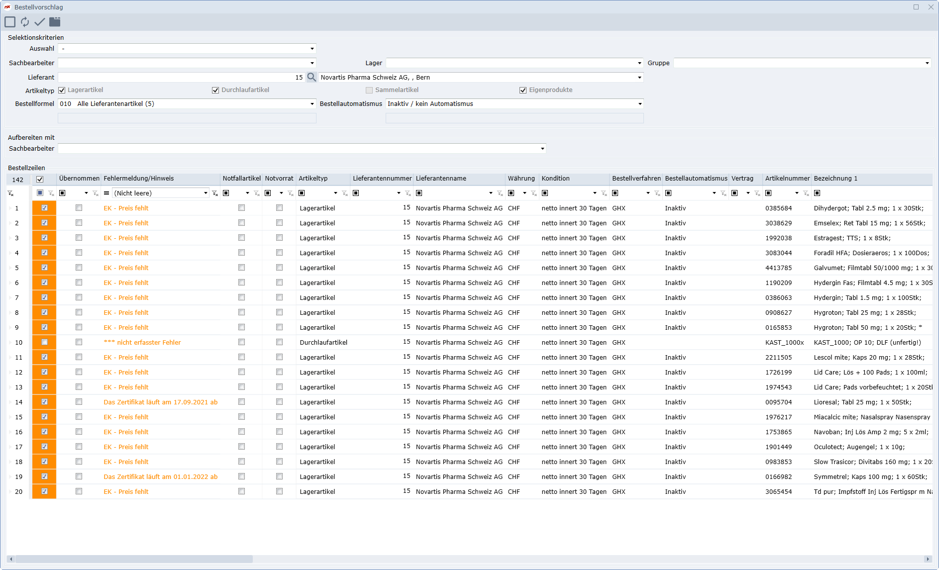Viewport: 939px width, 570px height.
Task: Clear all filters icon at grid left
Action: point(10,193)
